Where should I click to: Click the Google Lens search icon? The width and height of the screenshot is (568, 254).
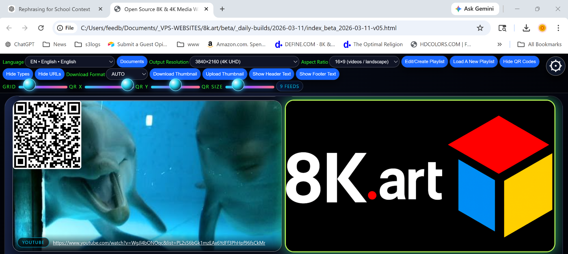(x=502, y=28)
